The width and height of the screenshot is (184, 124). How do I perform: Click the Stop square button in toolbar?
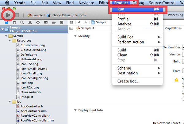pos(17,15)
